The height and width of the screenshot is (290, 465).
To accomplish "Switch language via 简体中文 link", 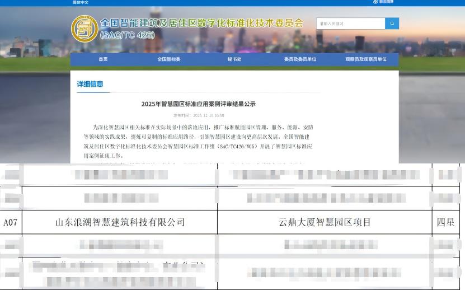I will (x=81, y=2).
